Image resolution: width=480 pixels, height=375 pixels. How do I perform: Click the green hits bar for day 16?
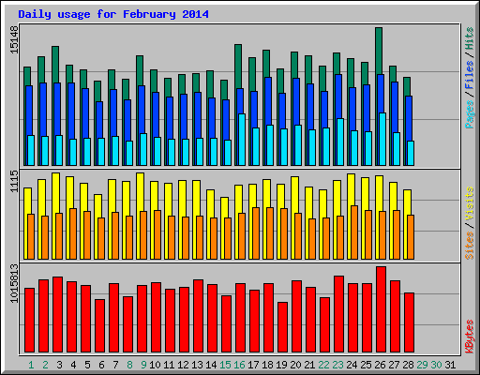[238, 66]
